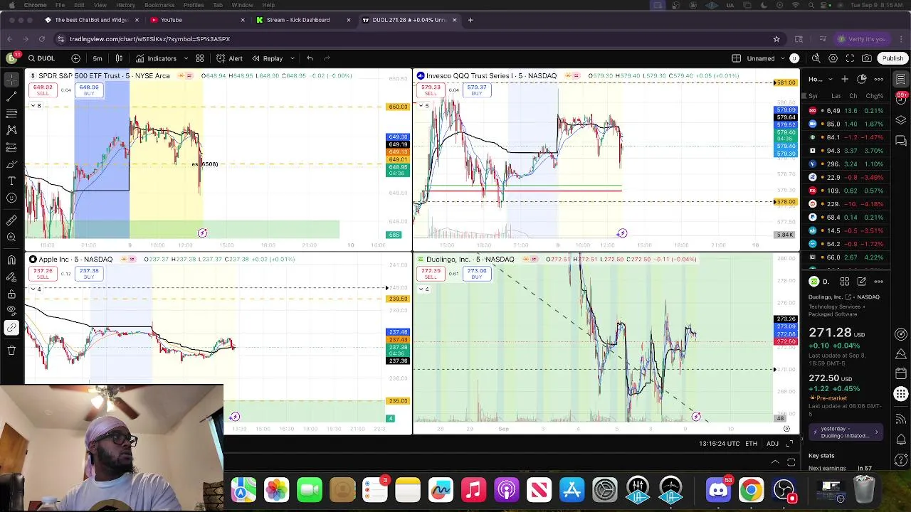Toggle ETH extended trading hours
The width and height of the screenshot is (911, 512).
751,444
